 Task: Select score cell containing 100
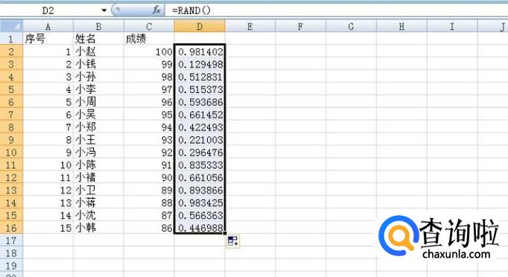(149, 51)
